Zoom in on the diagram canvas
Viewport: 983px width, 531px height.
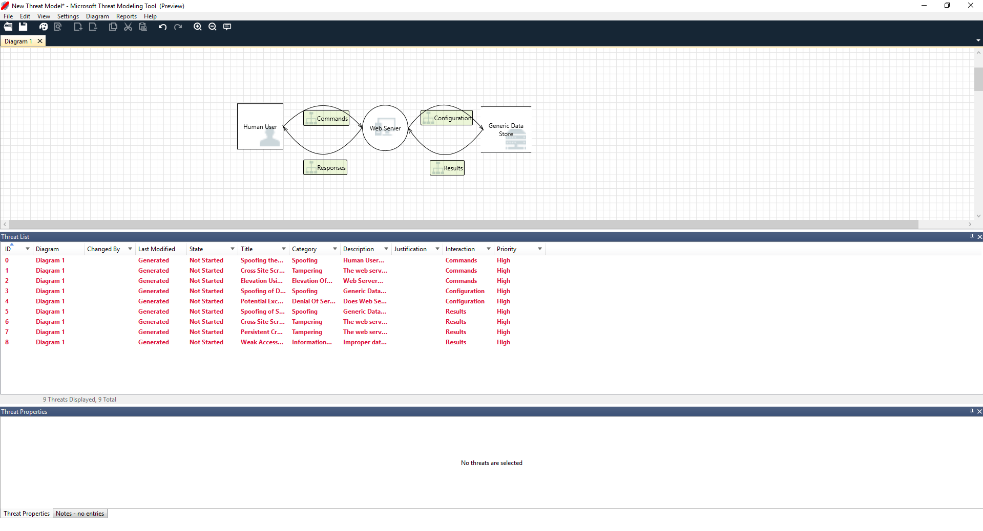coord(197,27)
